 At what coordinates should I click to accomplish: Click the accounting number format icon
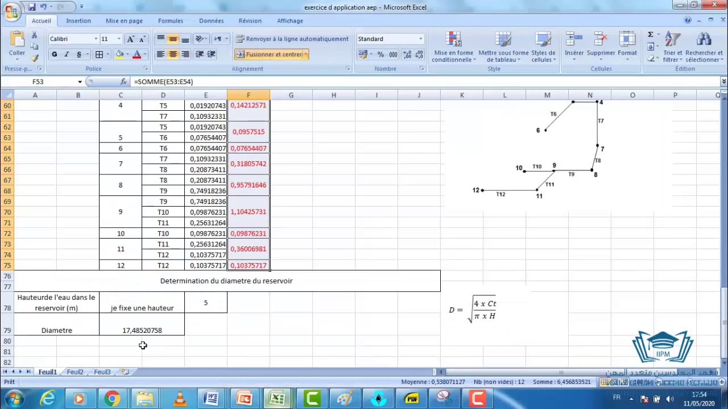[x=362, y=55]
